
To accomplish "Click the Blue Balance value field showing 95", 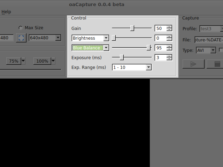I will tap(161, 48).
